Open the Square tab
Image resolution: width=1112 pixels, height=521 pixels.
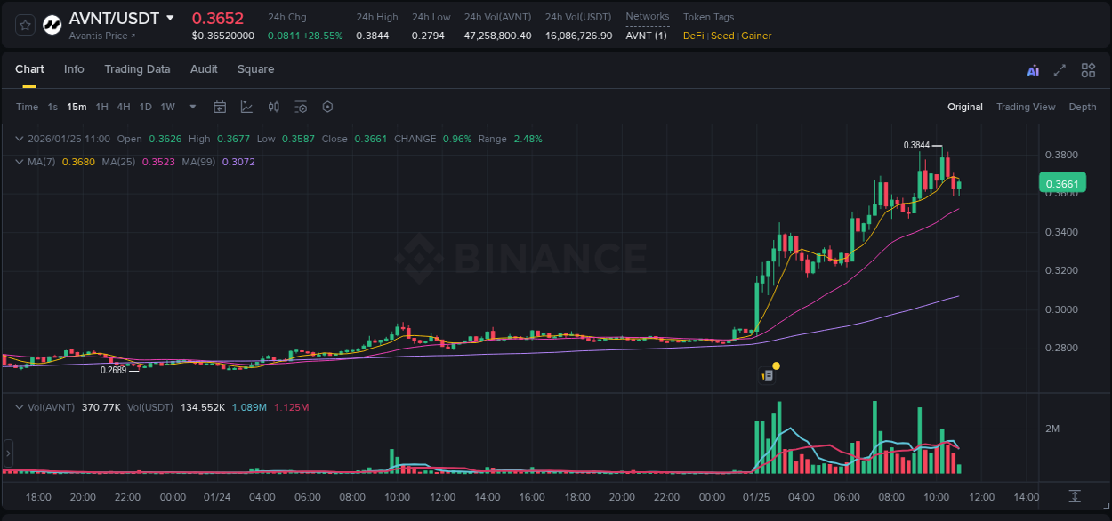coord(255,69)
